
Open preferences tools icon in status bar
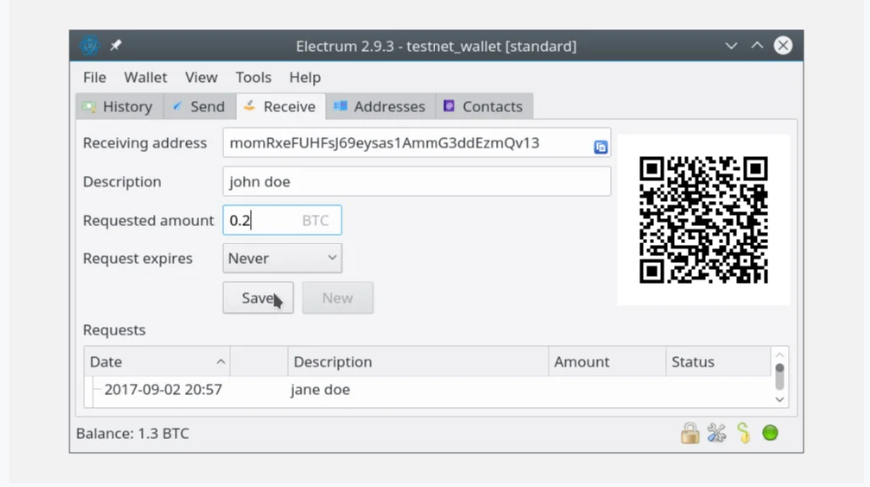pyautogui.click(x=716, y=433)
